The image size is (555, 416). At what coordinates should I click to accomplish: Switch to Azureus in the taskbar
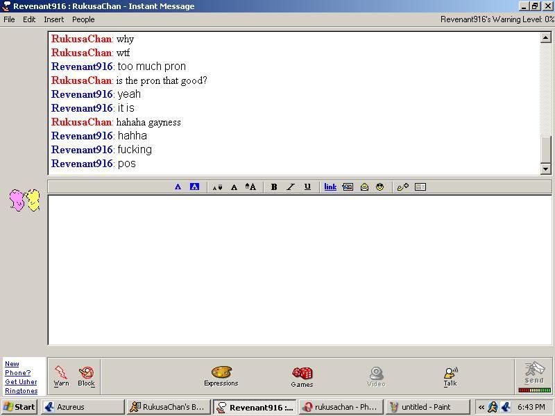click(83, 407)
